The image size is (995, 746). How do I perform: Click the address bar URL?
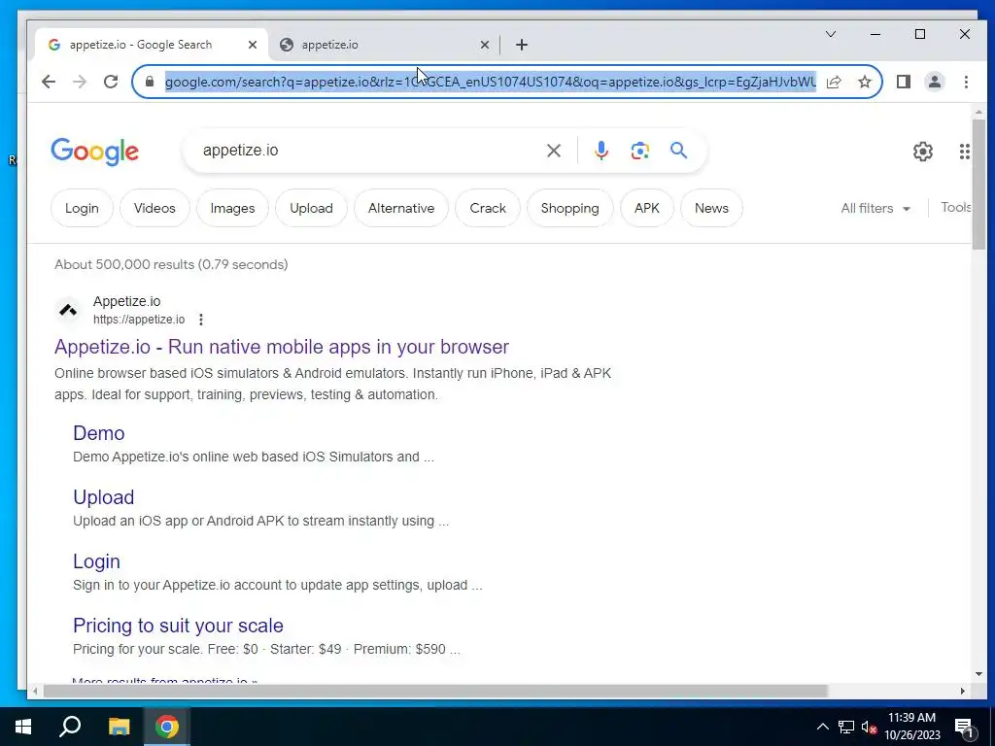pos(491,82)
